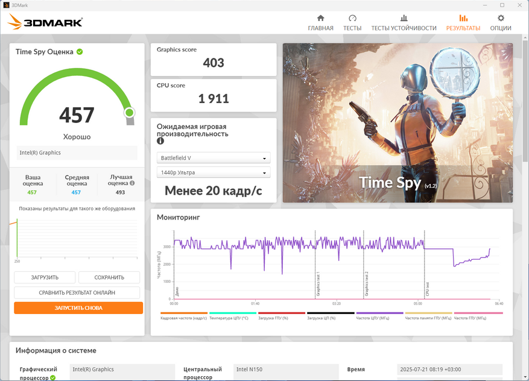Image resolution: width=529 pixels, height=381 pixels.
Task: Click the СОХРАНИТЬ button
Action: pyautogui.click(x=109, y=277)
